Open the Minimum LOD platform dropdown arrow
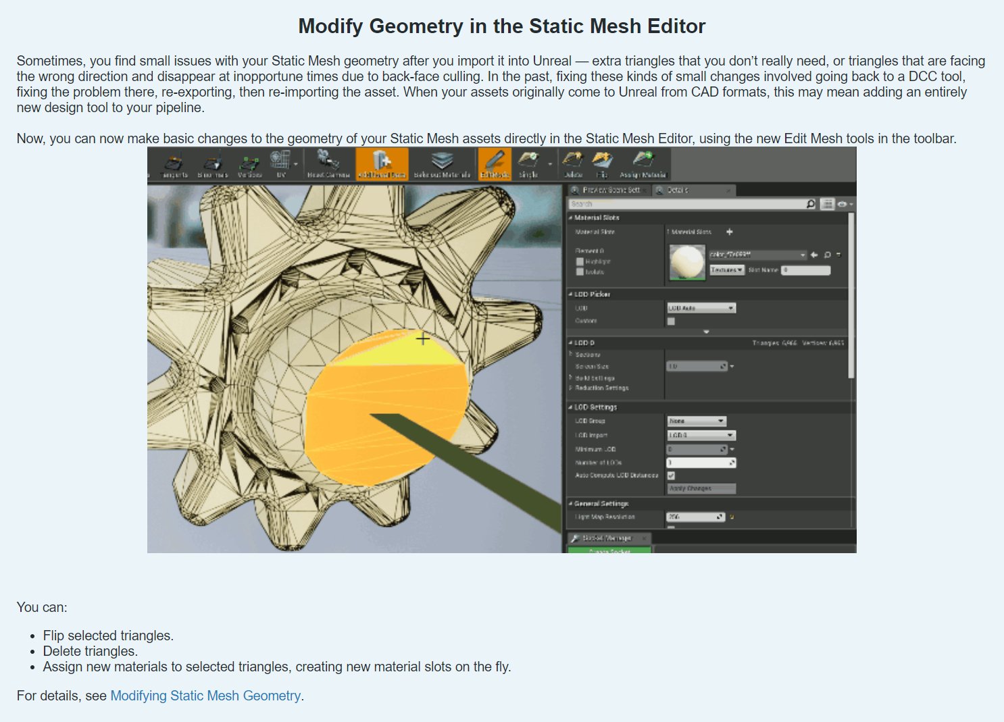1004x722 pixels. coord(732,449)
